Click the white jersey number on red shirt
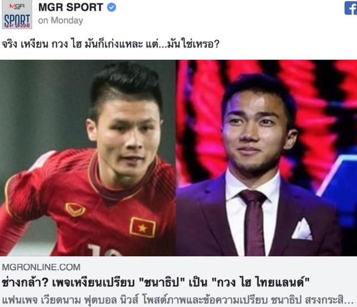357x307 pixels. point(104,250)
